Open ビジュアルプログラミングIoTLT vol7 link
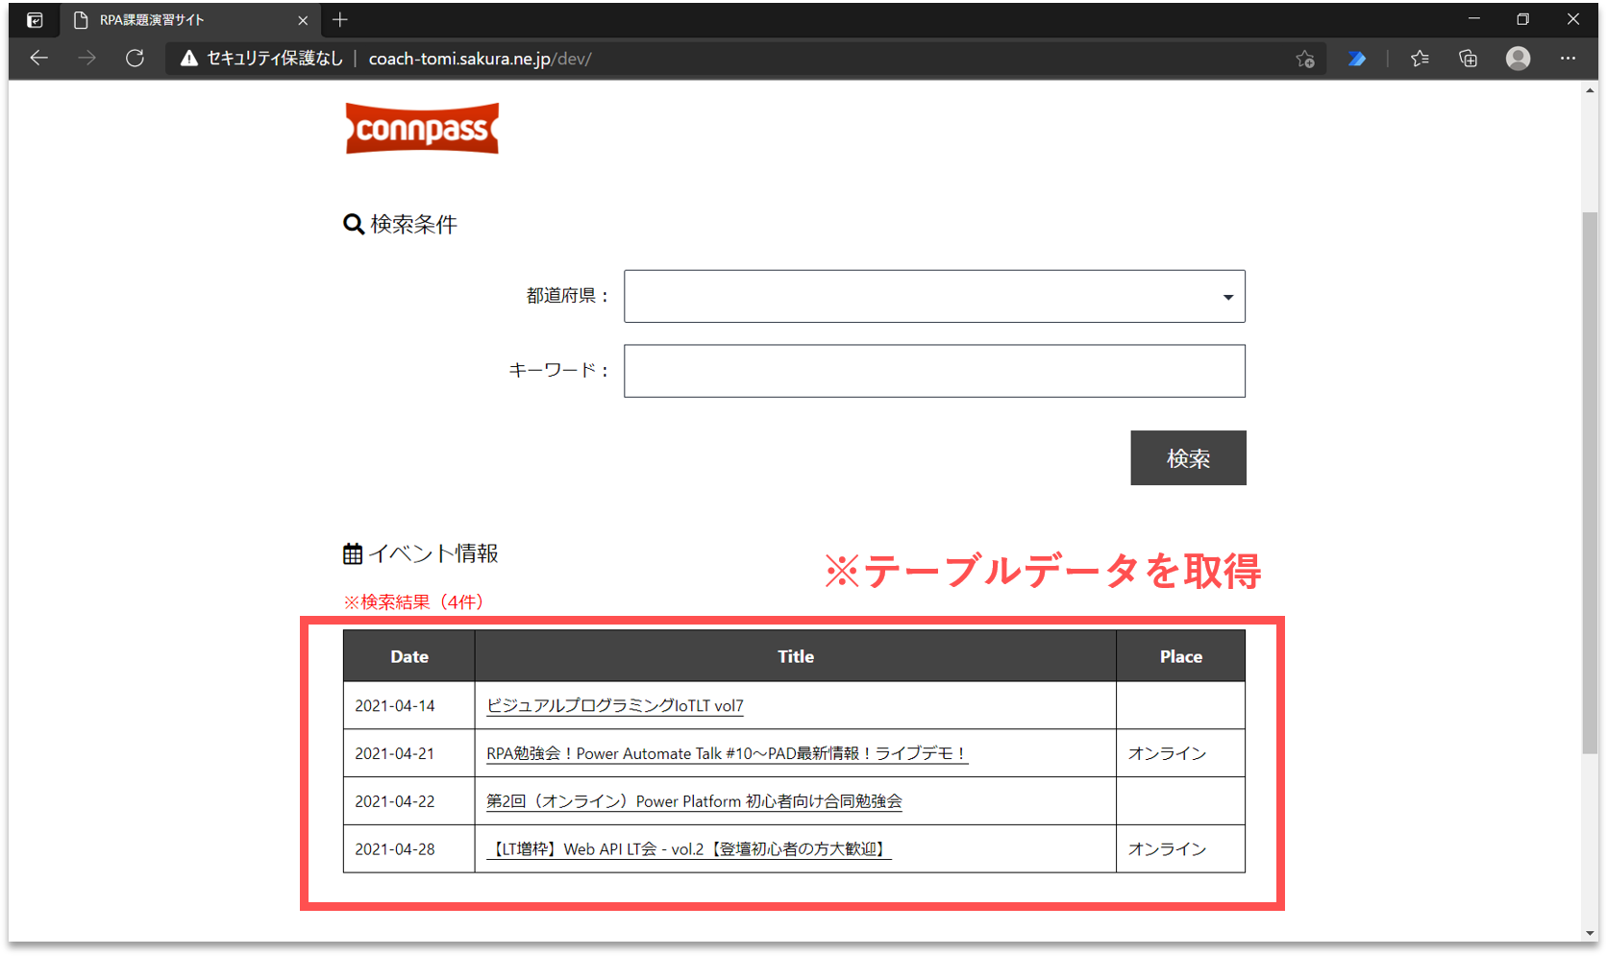This screenshot has height=956, width=1607. [614, 705]
